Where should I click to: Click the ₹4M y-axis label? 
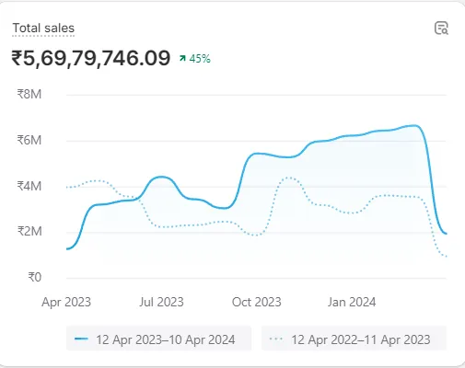click(x=29, y=186)
